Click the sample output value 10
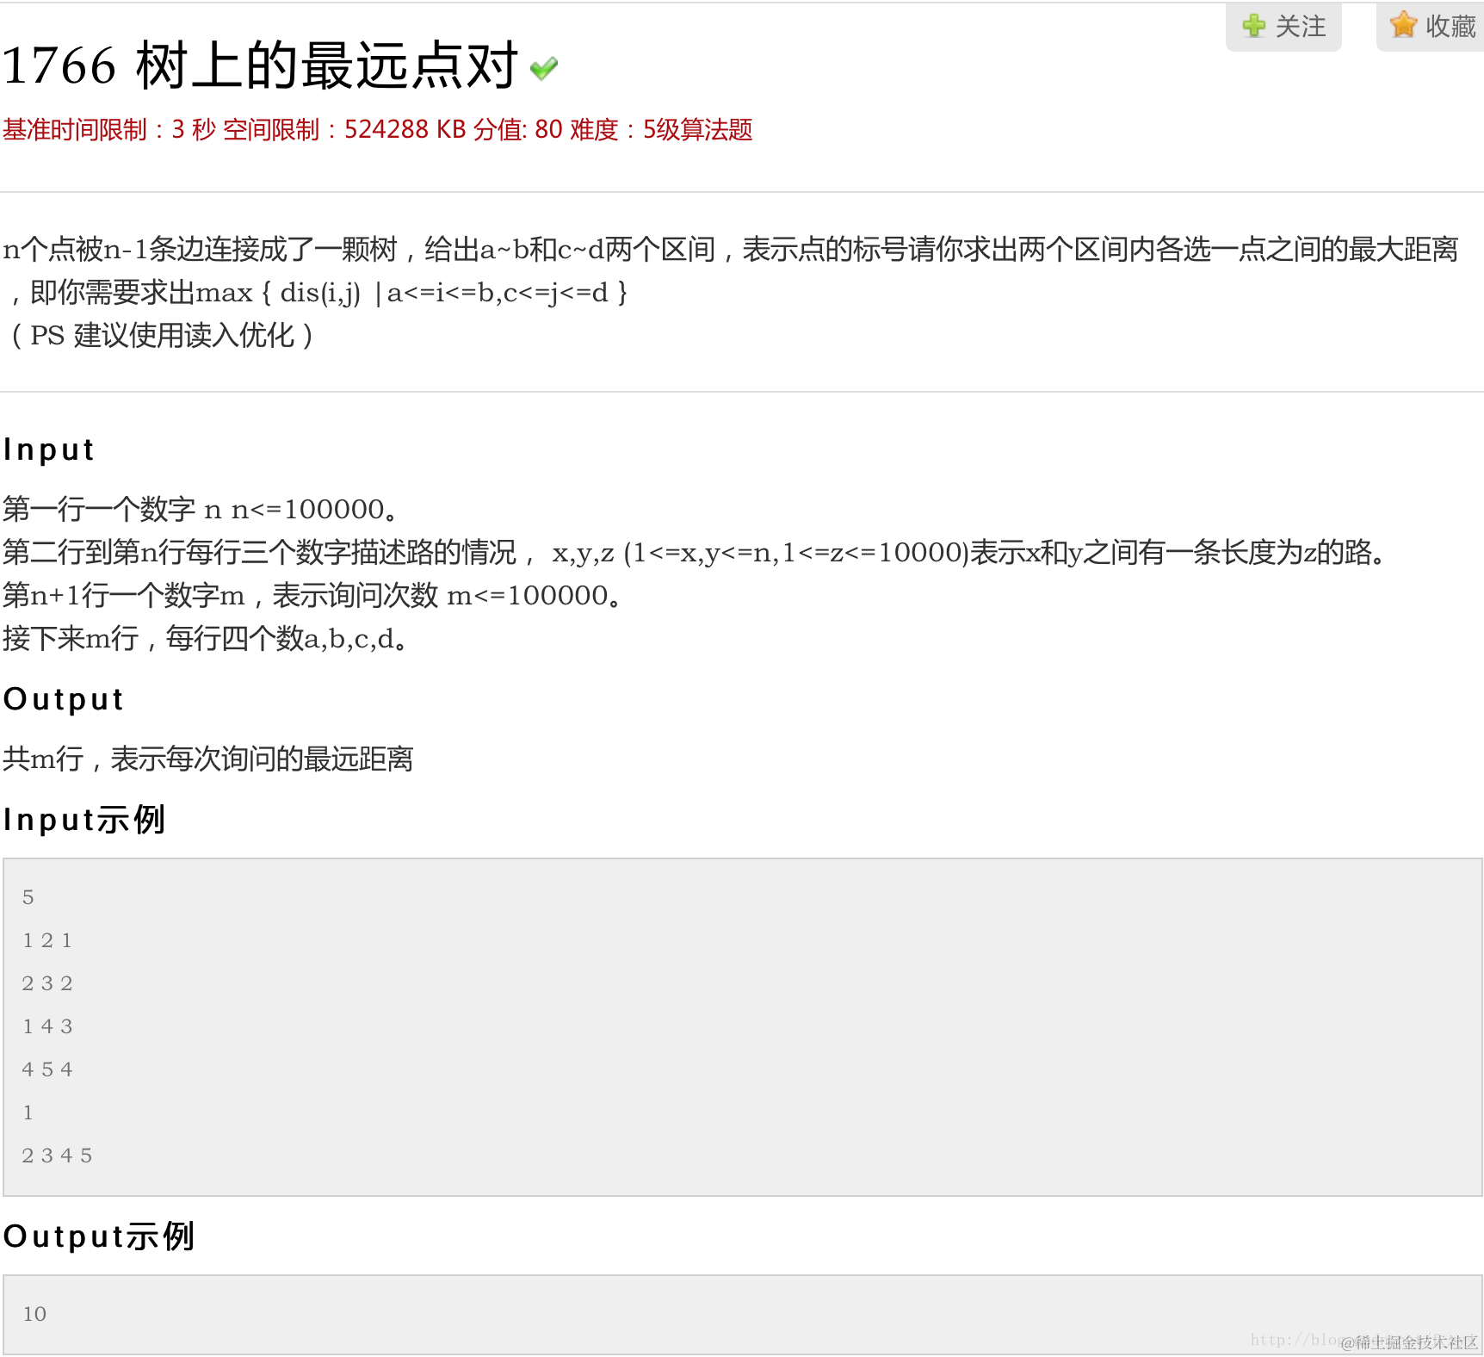The width and height of the screenshot is (1484, 1357). (34, 1314)
